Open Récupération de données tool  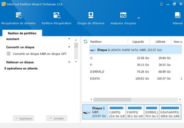click(x=18, y=18)
